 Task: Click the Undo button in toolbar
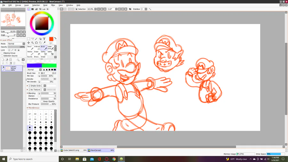pyautogui.click(x=62, y=9)
